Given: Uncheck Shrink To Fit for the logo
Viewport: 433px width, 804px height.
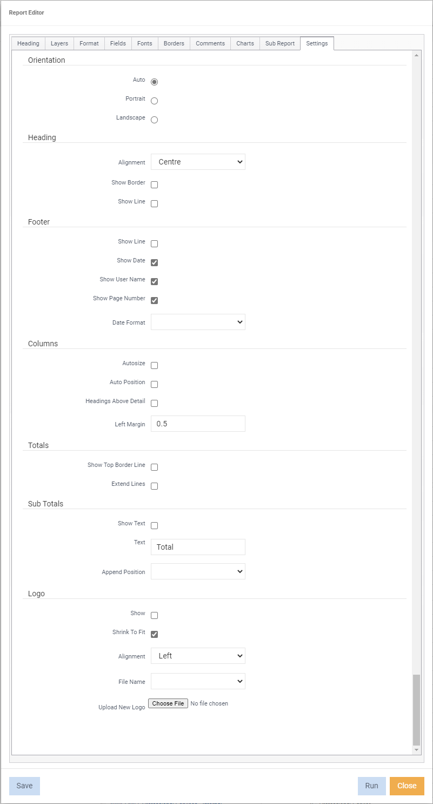Looking at the screenshot, I should tap(154, 633).
